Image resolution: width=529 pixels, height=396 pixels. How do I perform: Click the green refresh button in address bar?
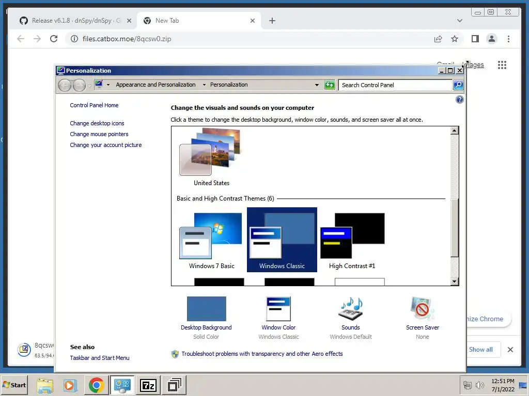tap(329, 85)
